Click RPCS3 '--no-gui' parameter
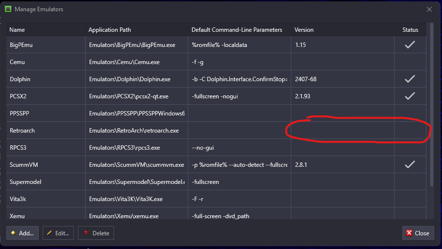 click(203, 148)
